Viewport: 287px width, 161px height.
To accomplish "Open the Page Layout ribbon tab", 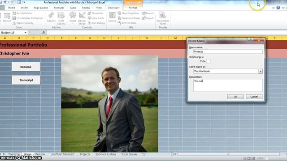I will [x=41, y=8].
